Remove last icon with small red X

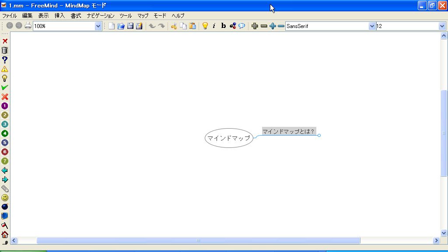click(x=5, y=41)
